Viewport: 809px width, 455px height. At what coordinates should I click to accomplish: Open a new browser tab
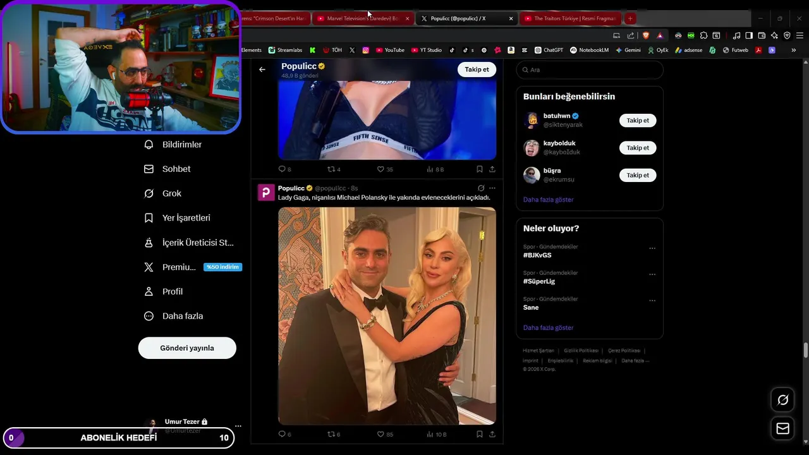[630, 18]
